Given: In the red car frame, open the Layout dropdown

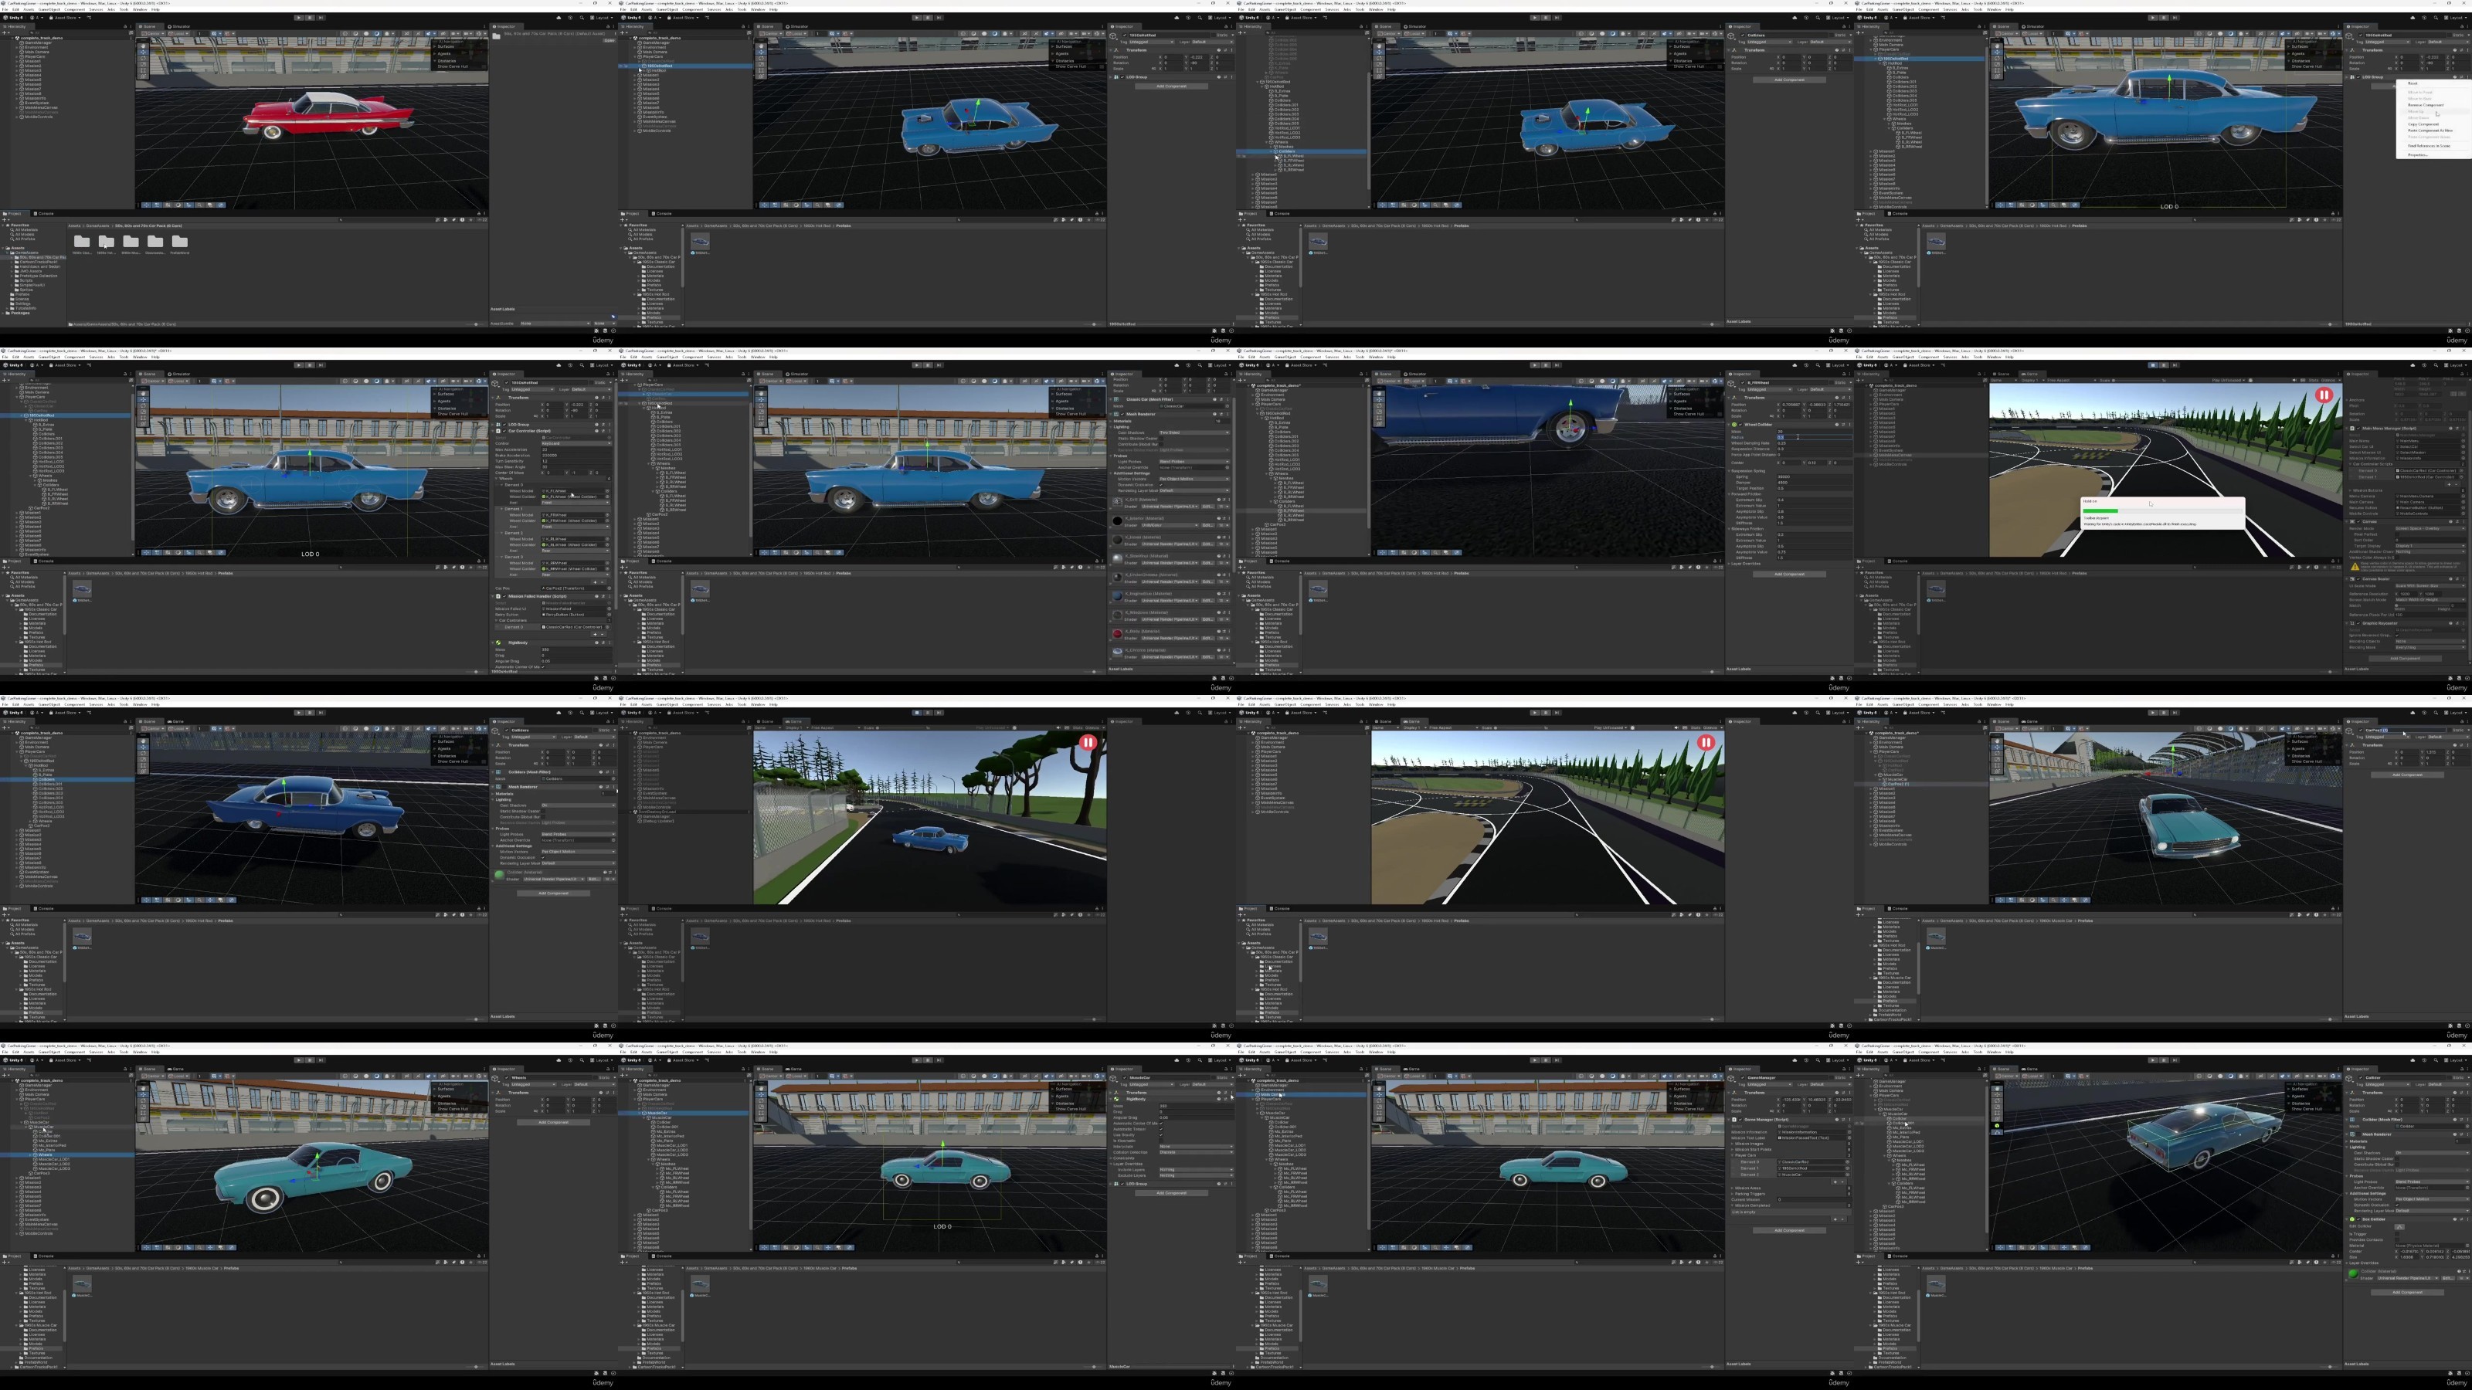Looking at the screenshot, I should coord(603,17).
